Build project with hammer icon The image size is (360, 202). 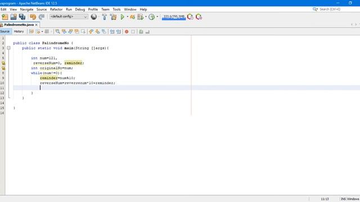[x=105, y=17]
